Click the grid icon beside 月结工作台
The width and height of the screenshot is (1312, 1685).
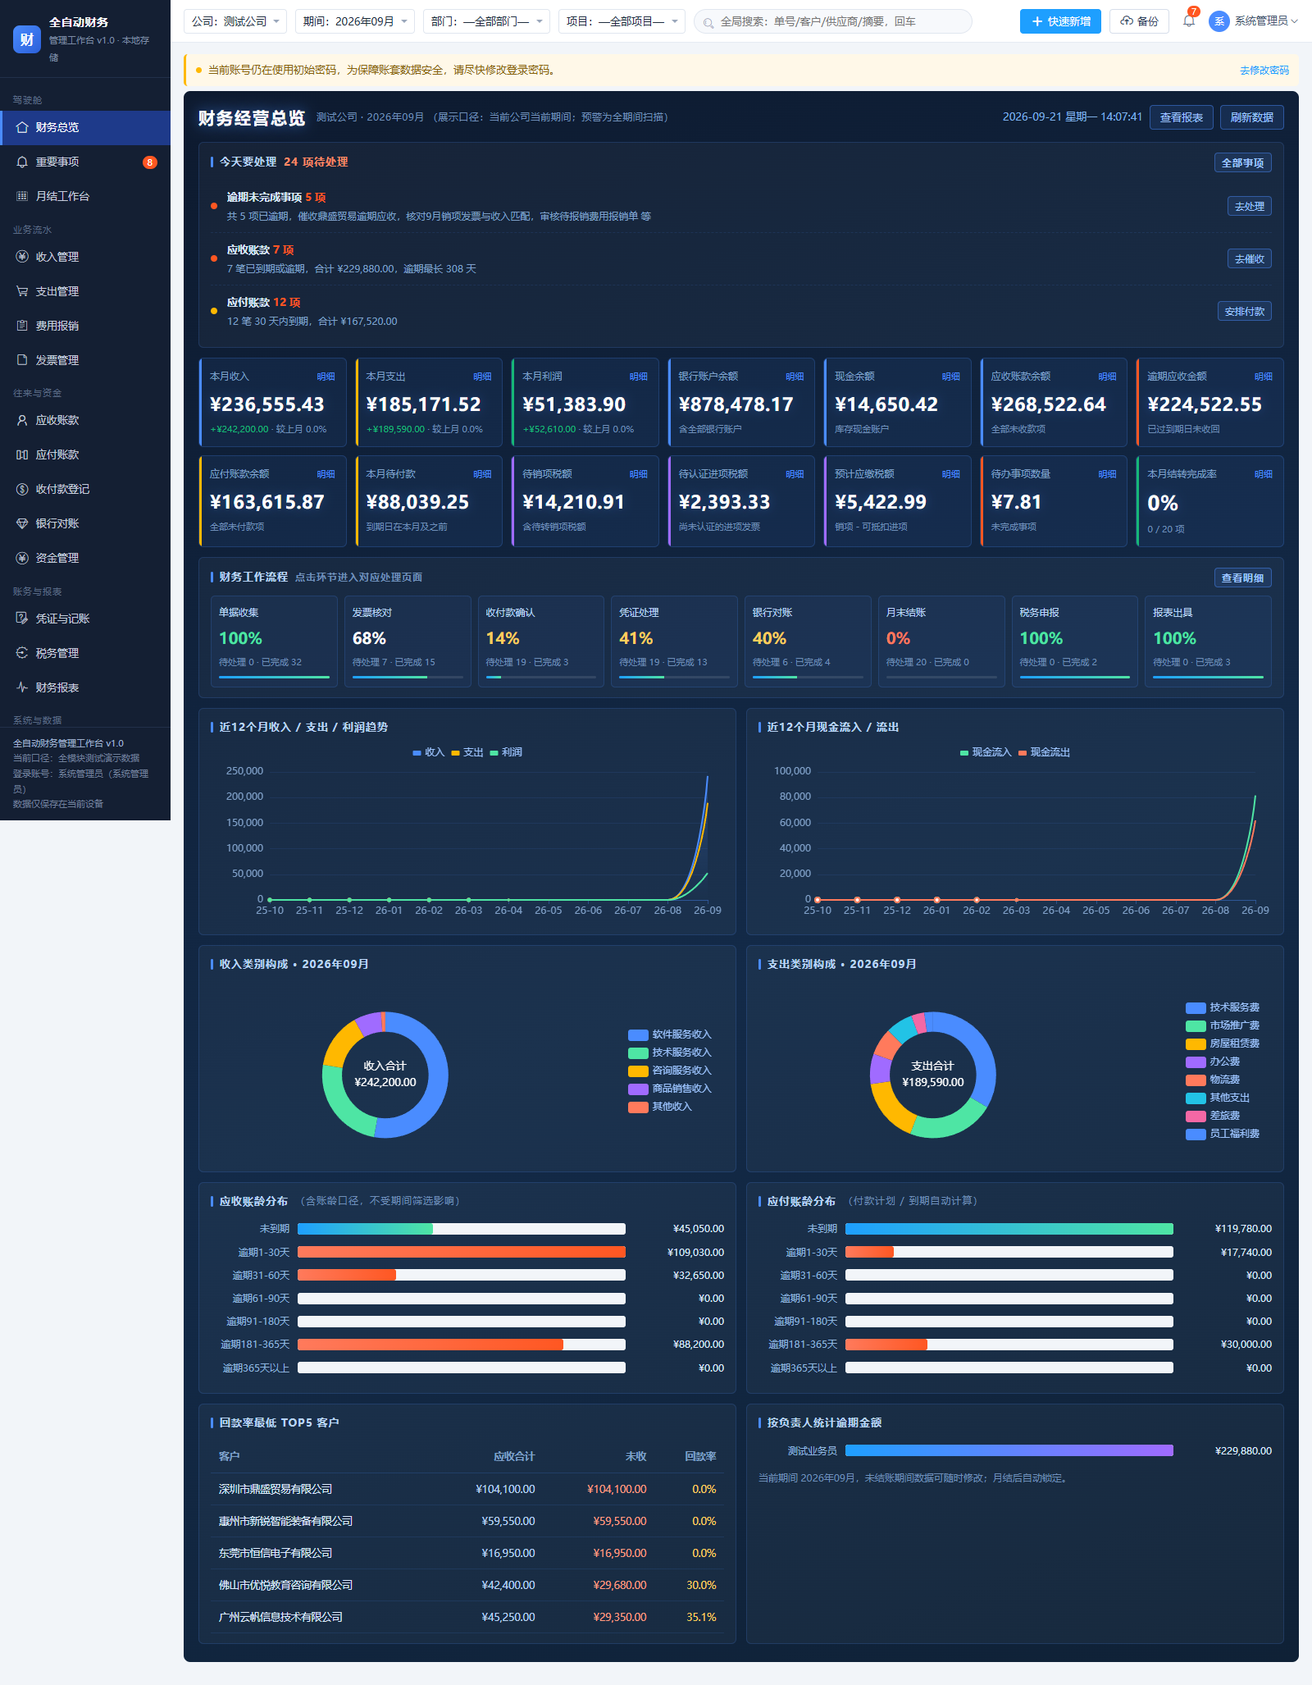(22, 196)
